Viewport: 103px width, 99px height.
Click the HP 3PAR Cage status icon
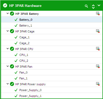pyautogui.click(x=12, y=31)
